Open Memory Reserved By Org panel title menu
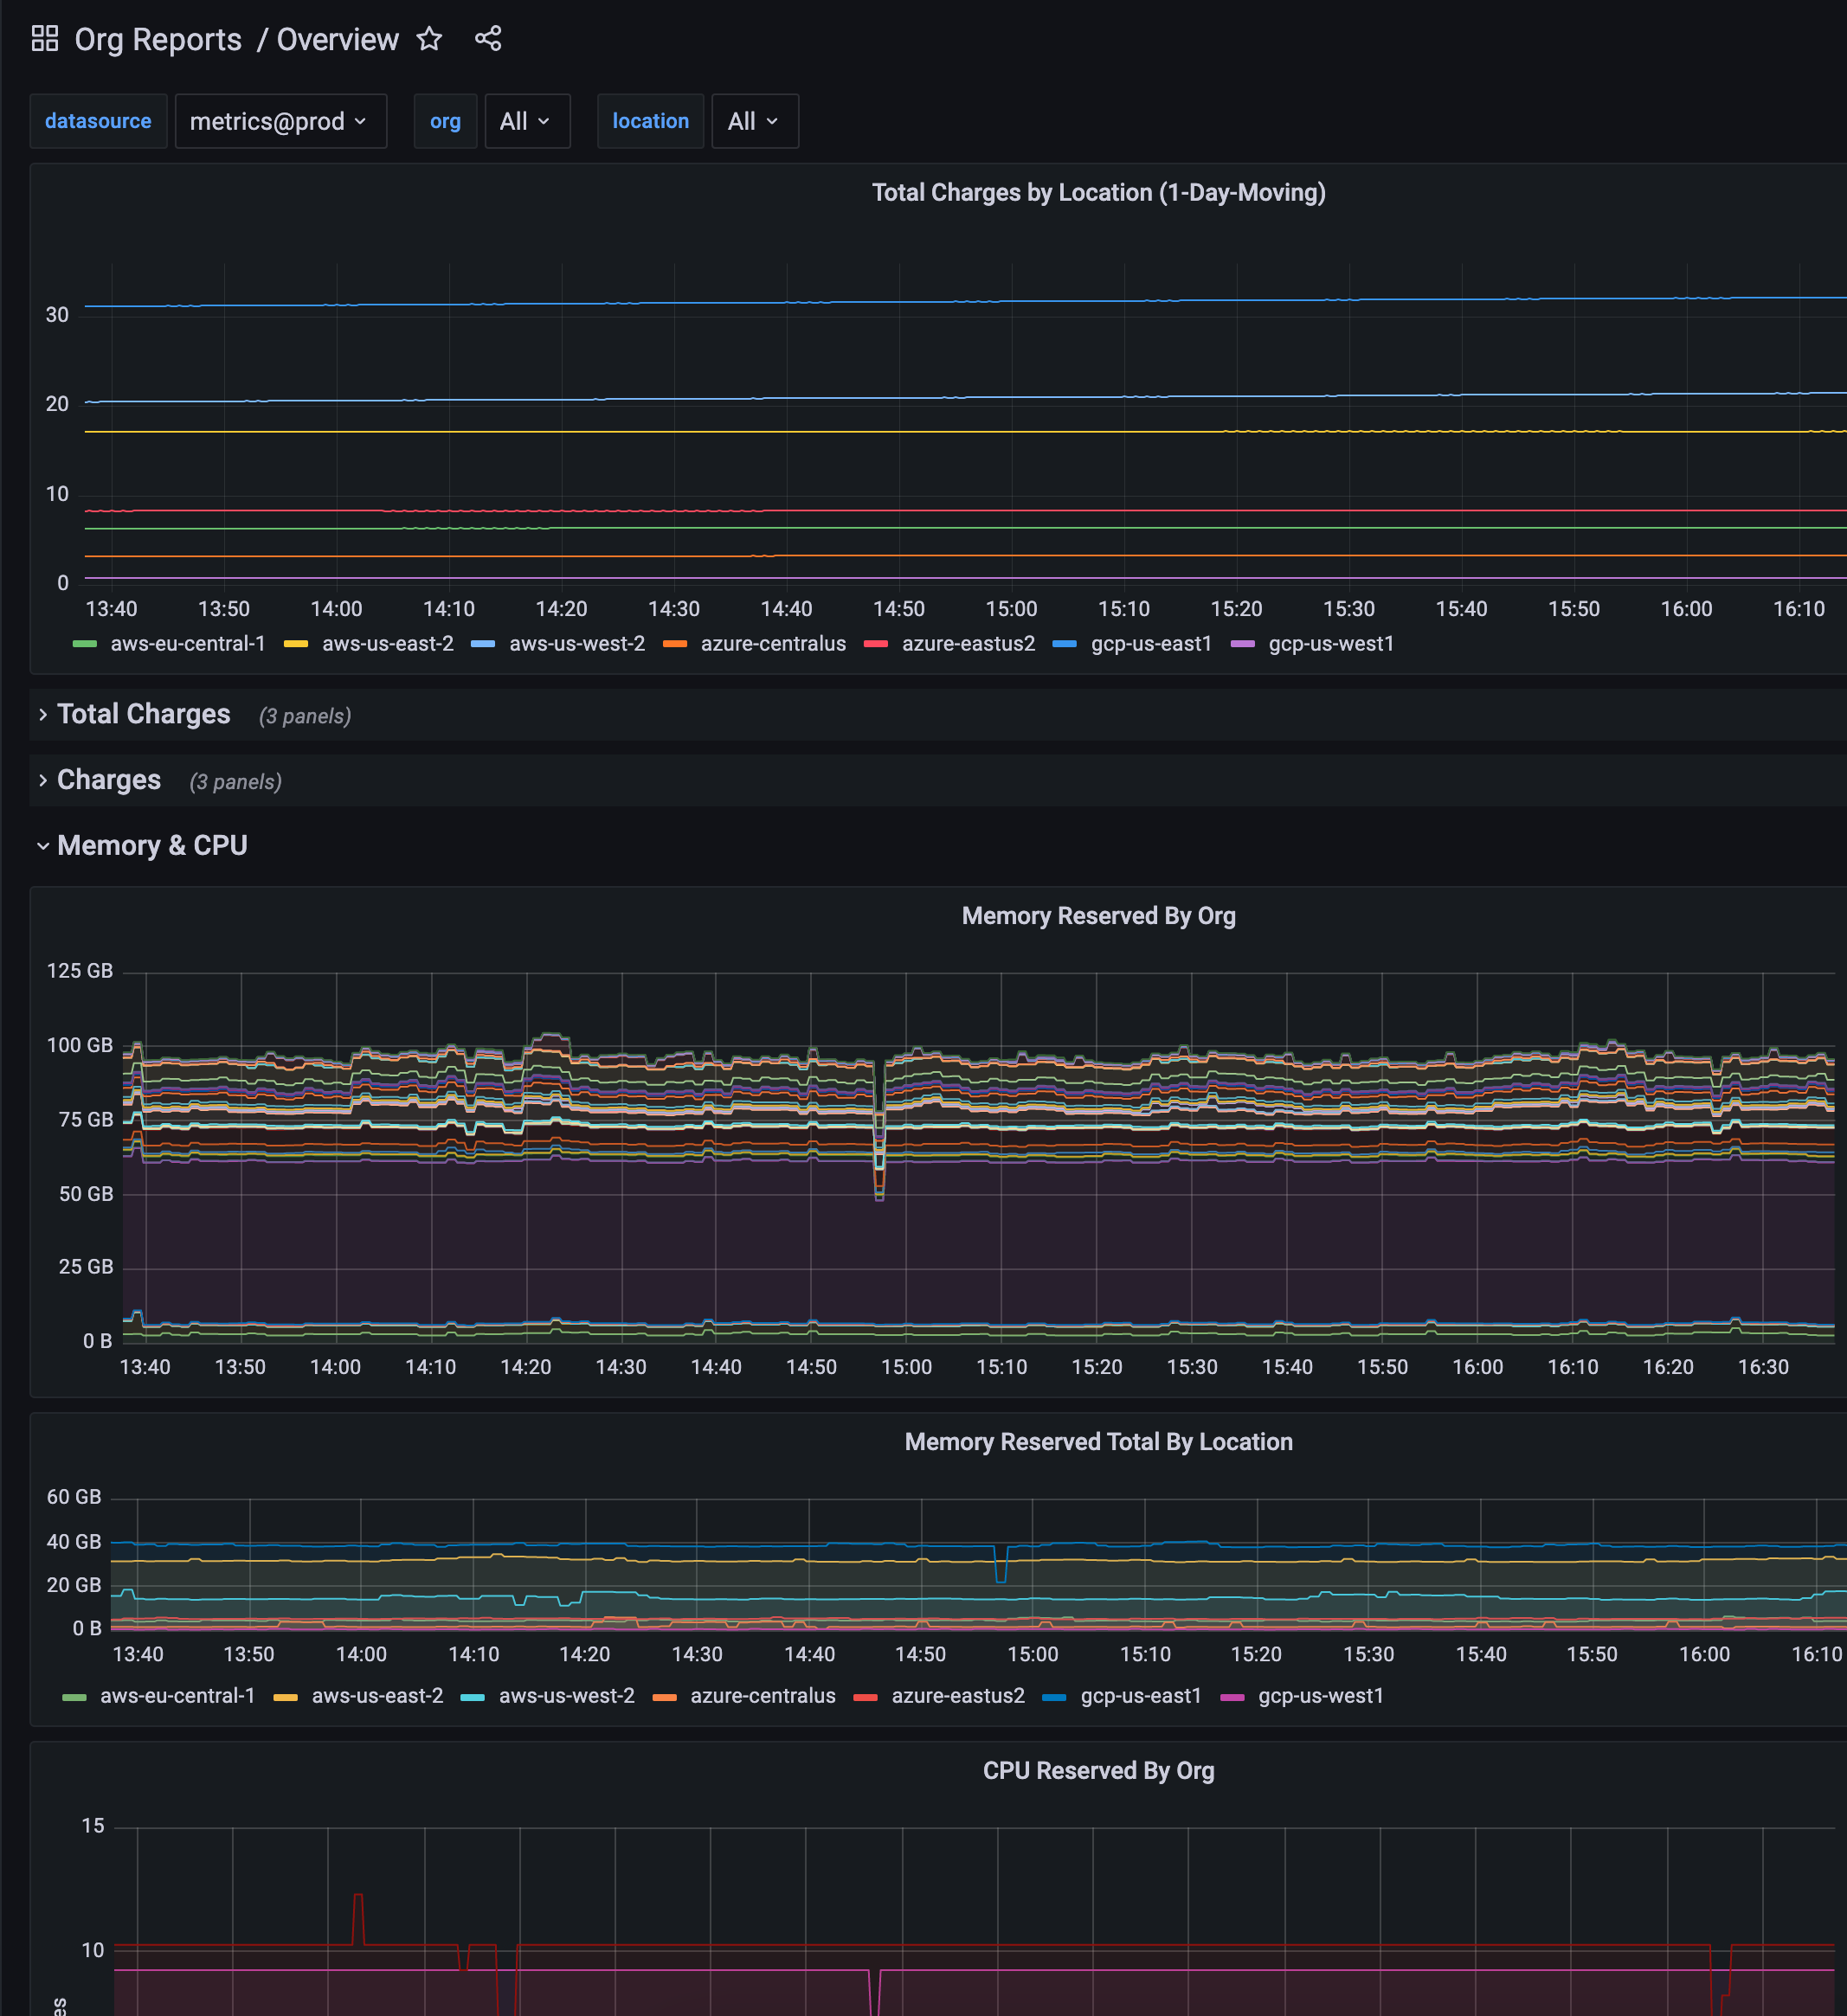This screenshot has height=2016, width=1847. point(1097,916)
